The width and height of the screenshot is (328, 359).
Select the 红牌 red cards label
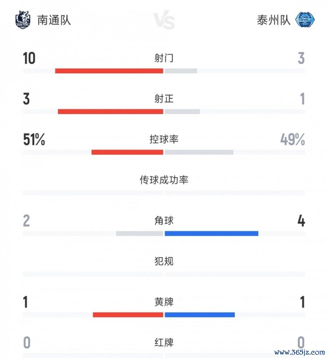point(164,342)
